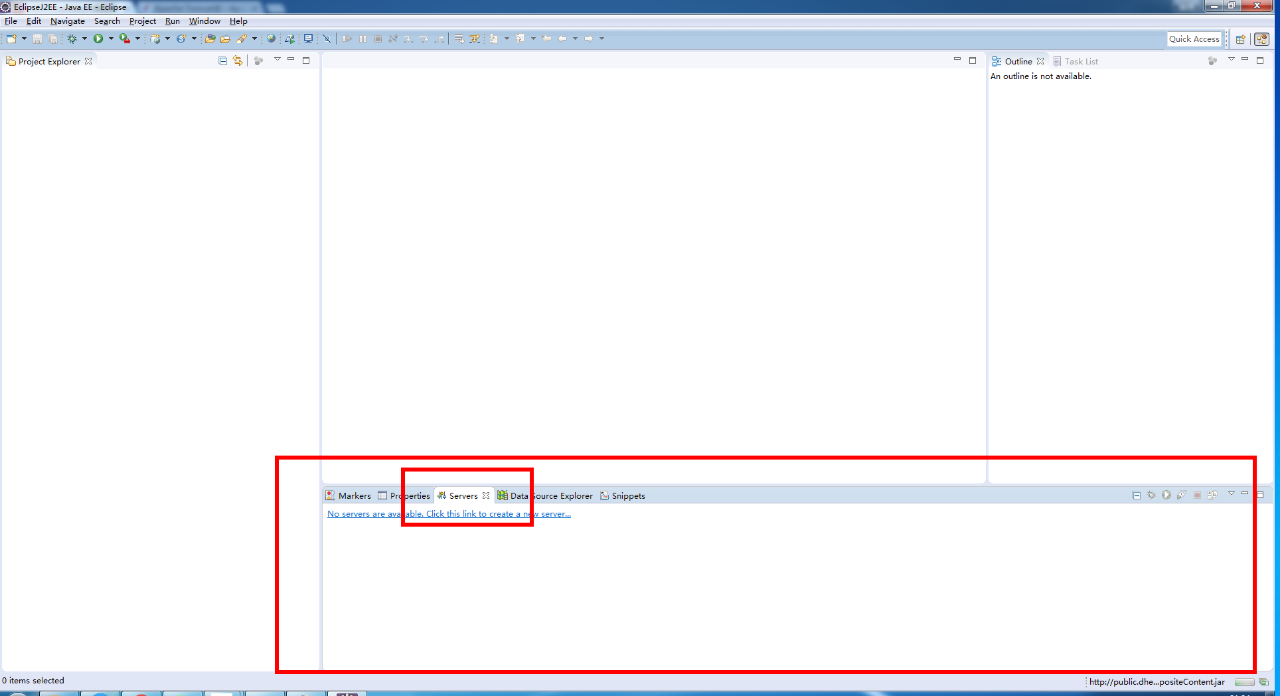Viewport: 1280px width, 696px height.
Task: Close the Project Explorer view
Action: tap(88, 61)
